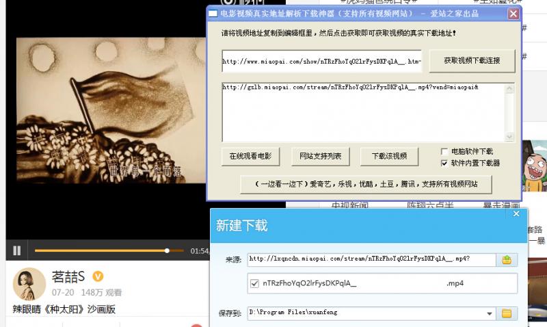The image size is (547, 327).
Task: Close the 新建下载 dialog
Action: point(516,213)
